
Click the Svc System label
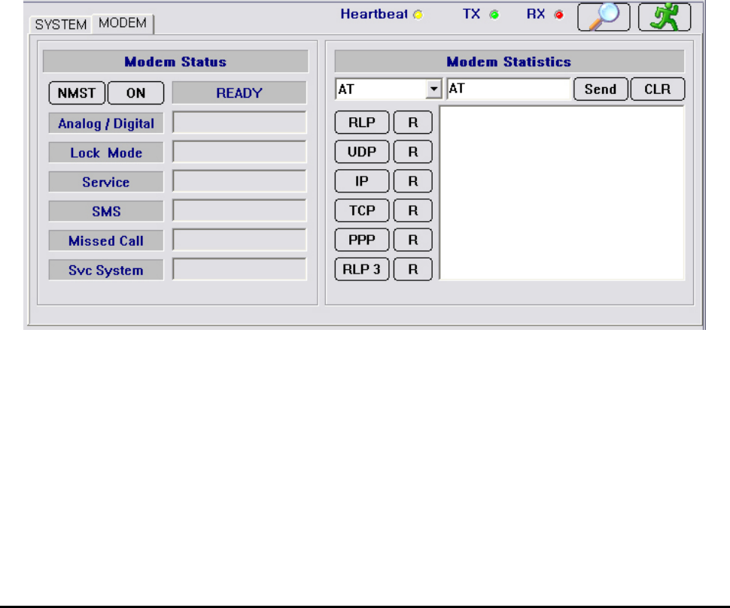tap(106, 270)
